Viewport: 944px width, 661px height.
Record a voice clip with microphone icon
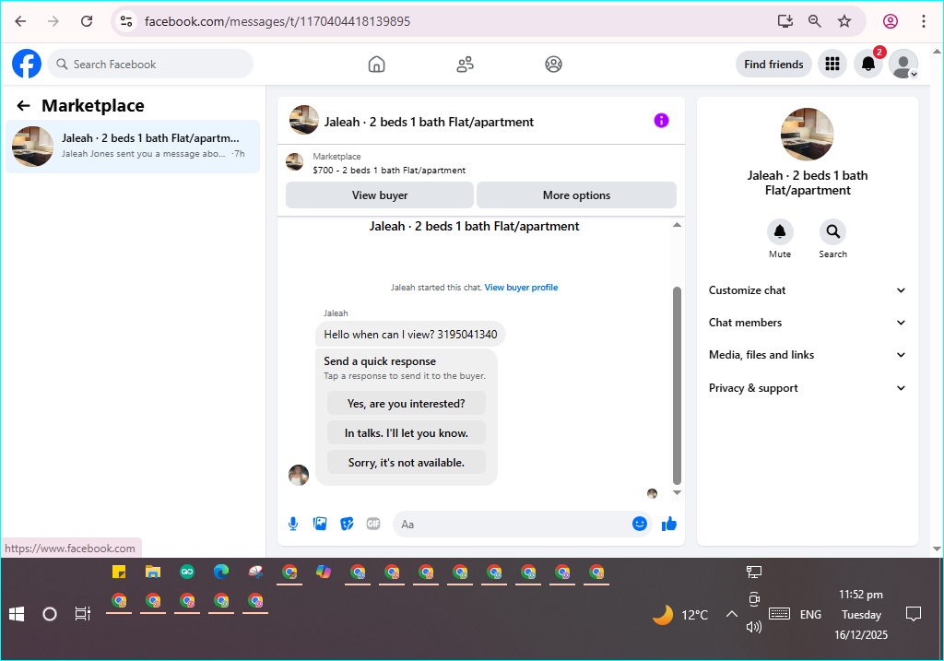(293, 524)
